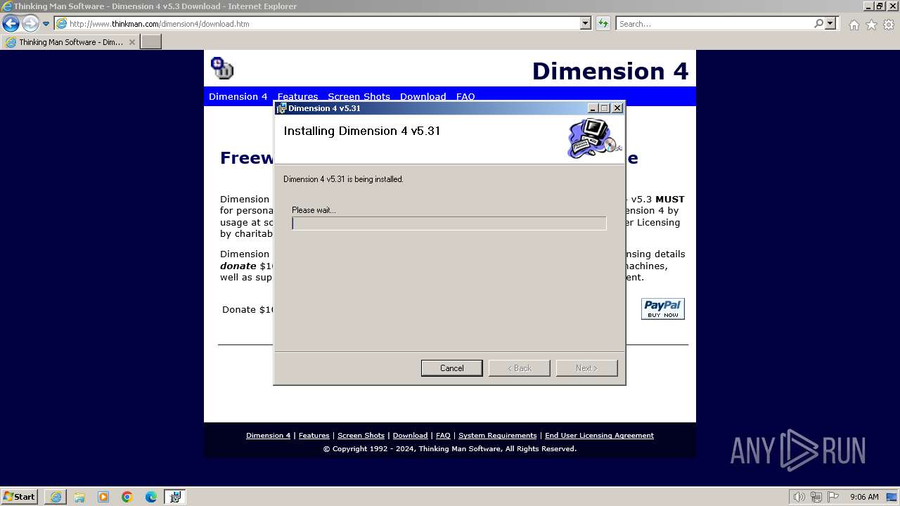The image size is (900, 506).
Task: Click the 'Installing Dimension 4 v5.31' heading
Action: click(361, 131)
